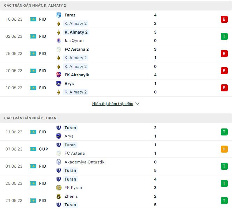Image resolution: width=233 pixels, height=210 pixels.
Task: Click the red B badge for the Taraz match
Action: click(x=224, y=19)
